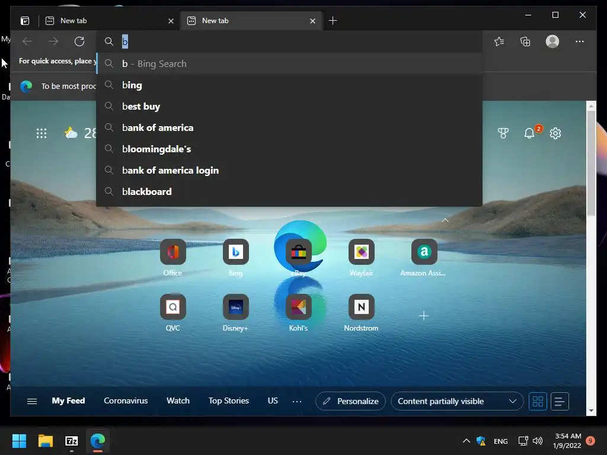
Task: Select the 'best buy' suggestion
Action: tap(289, 107)
